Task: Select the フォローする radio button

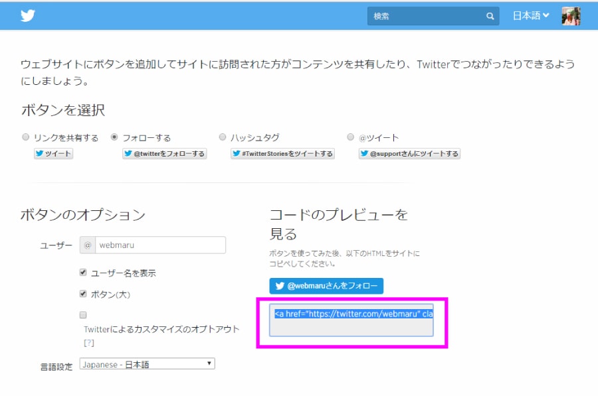Action: pyautogui.click(x=114, y=137)
